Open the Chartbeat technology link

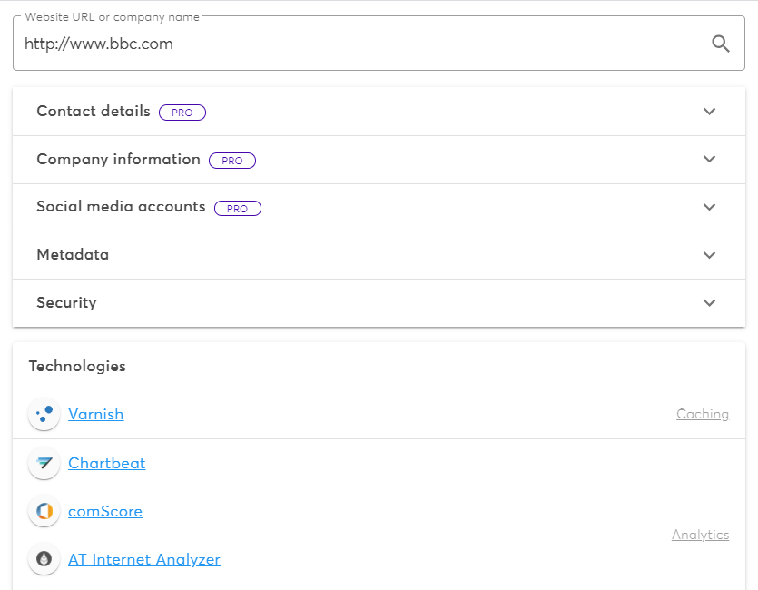(106, 463)
